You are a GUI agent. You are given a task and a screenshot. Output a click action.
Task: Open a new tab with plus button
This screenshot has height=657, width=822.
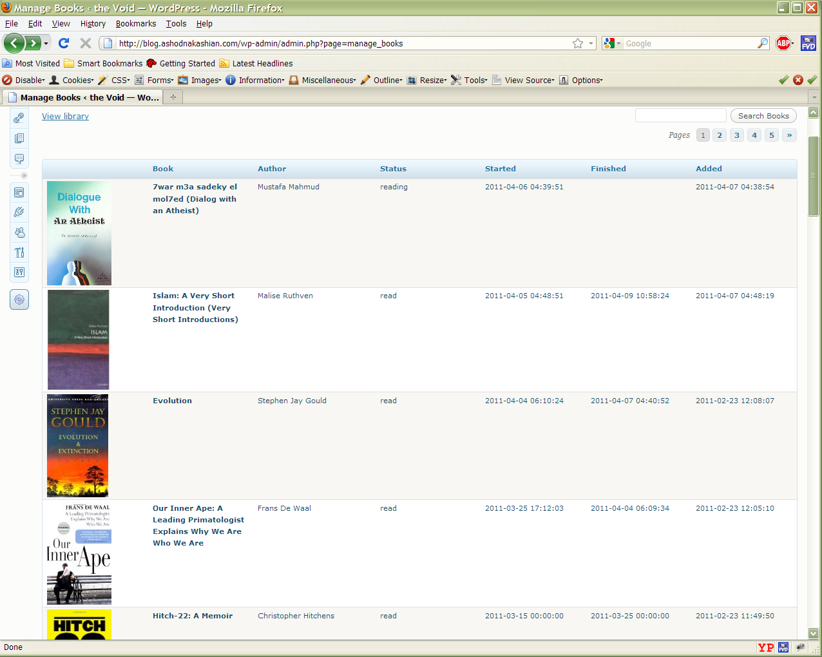coord(173,97)
